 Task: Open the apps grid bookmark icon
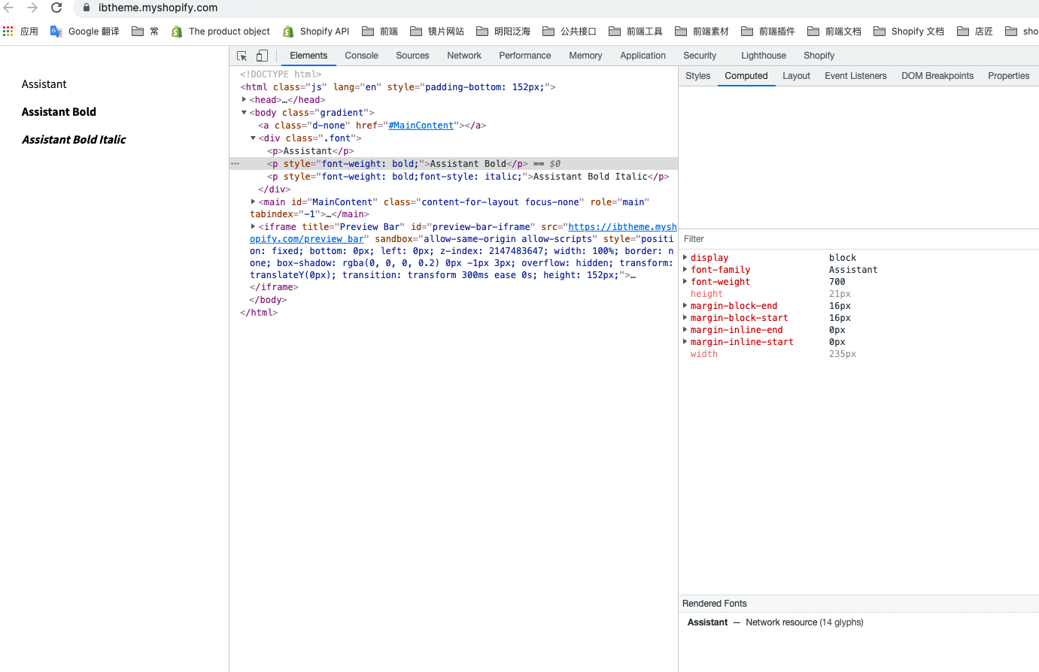pyautogui.click(x=8, y=32)
